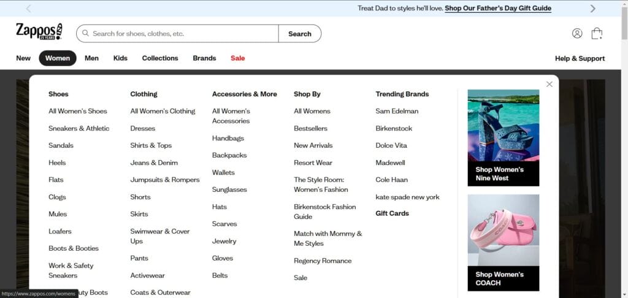Image resolution: width=628 pixels, height=298 pixels.
Task: Open the Brands navigation menu
Action: (204, 58)
